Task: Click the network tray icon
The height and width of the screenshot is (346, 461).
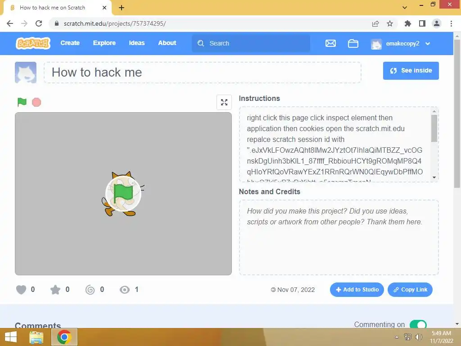Action: point(408,337)
